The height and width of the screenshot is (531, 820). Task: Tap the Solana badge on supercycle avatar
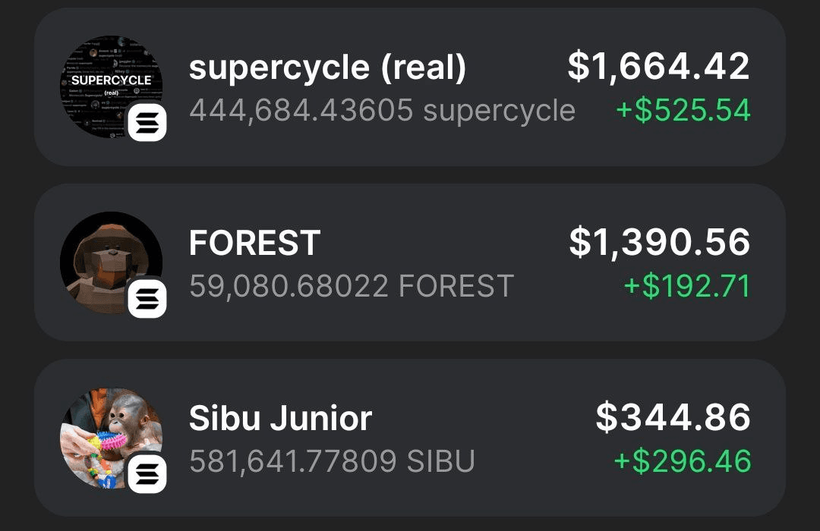(x=147, y=122)
